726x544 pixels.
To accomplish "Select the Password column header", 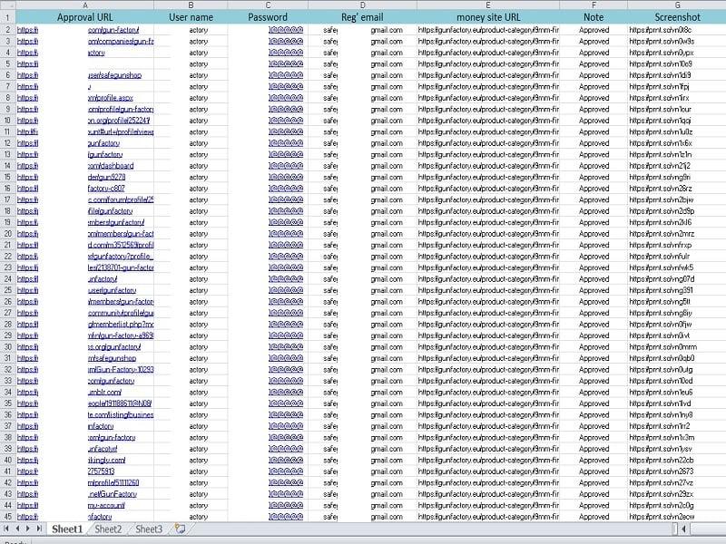I will tap(266, 16).
